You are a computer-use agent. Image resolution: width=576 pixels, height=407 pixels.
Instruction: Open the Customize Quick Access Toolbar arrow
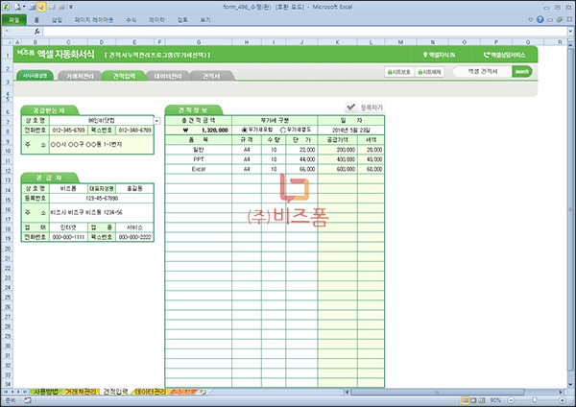click(x=71, y=7)
